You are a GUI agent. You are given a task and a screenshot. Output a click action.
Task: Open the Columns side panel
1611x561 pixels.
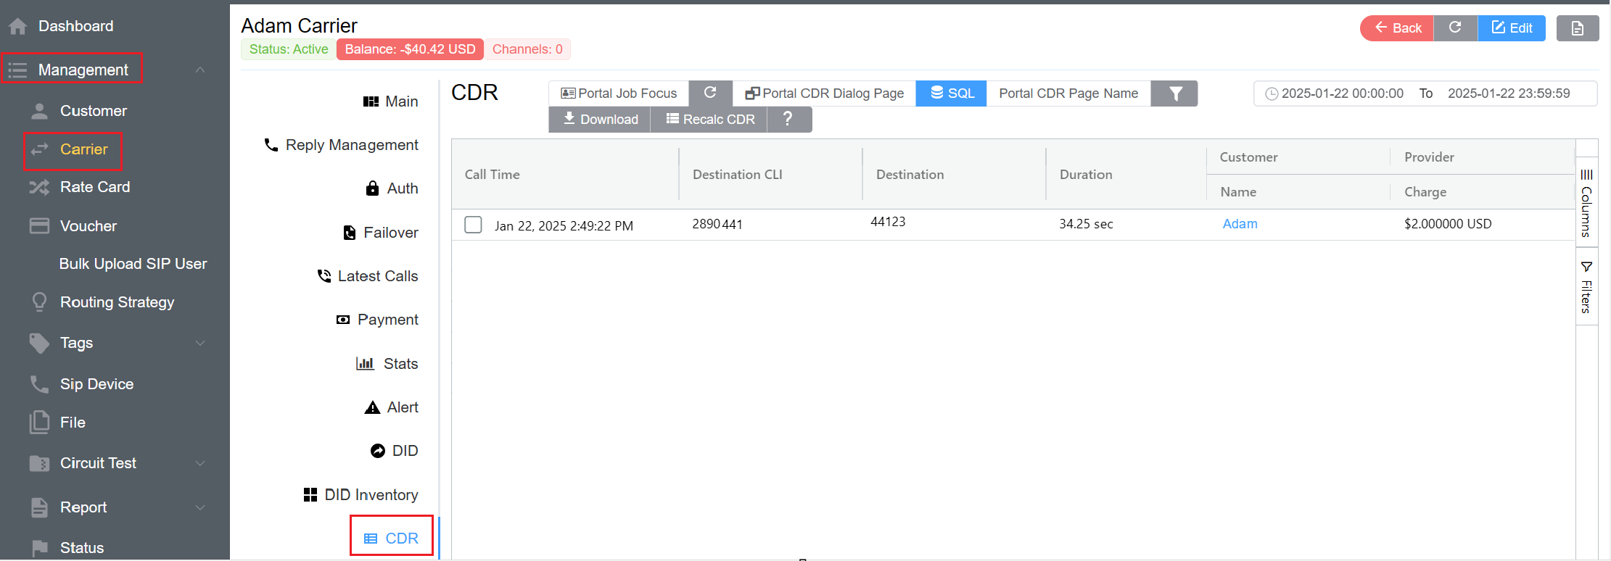1586,203
